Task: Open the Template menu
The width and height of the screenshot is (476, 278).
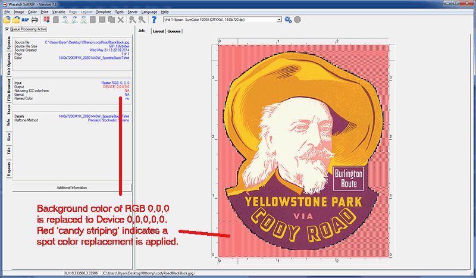Action: click(103, 12)
